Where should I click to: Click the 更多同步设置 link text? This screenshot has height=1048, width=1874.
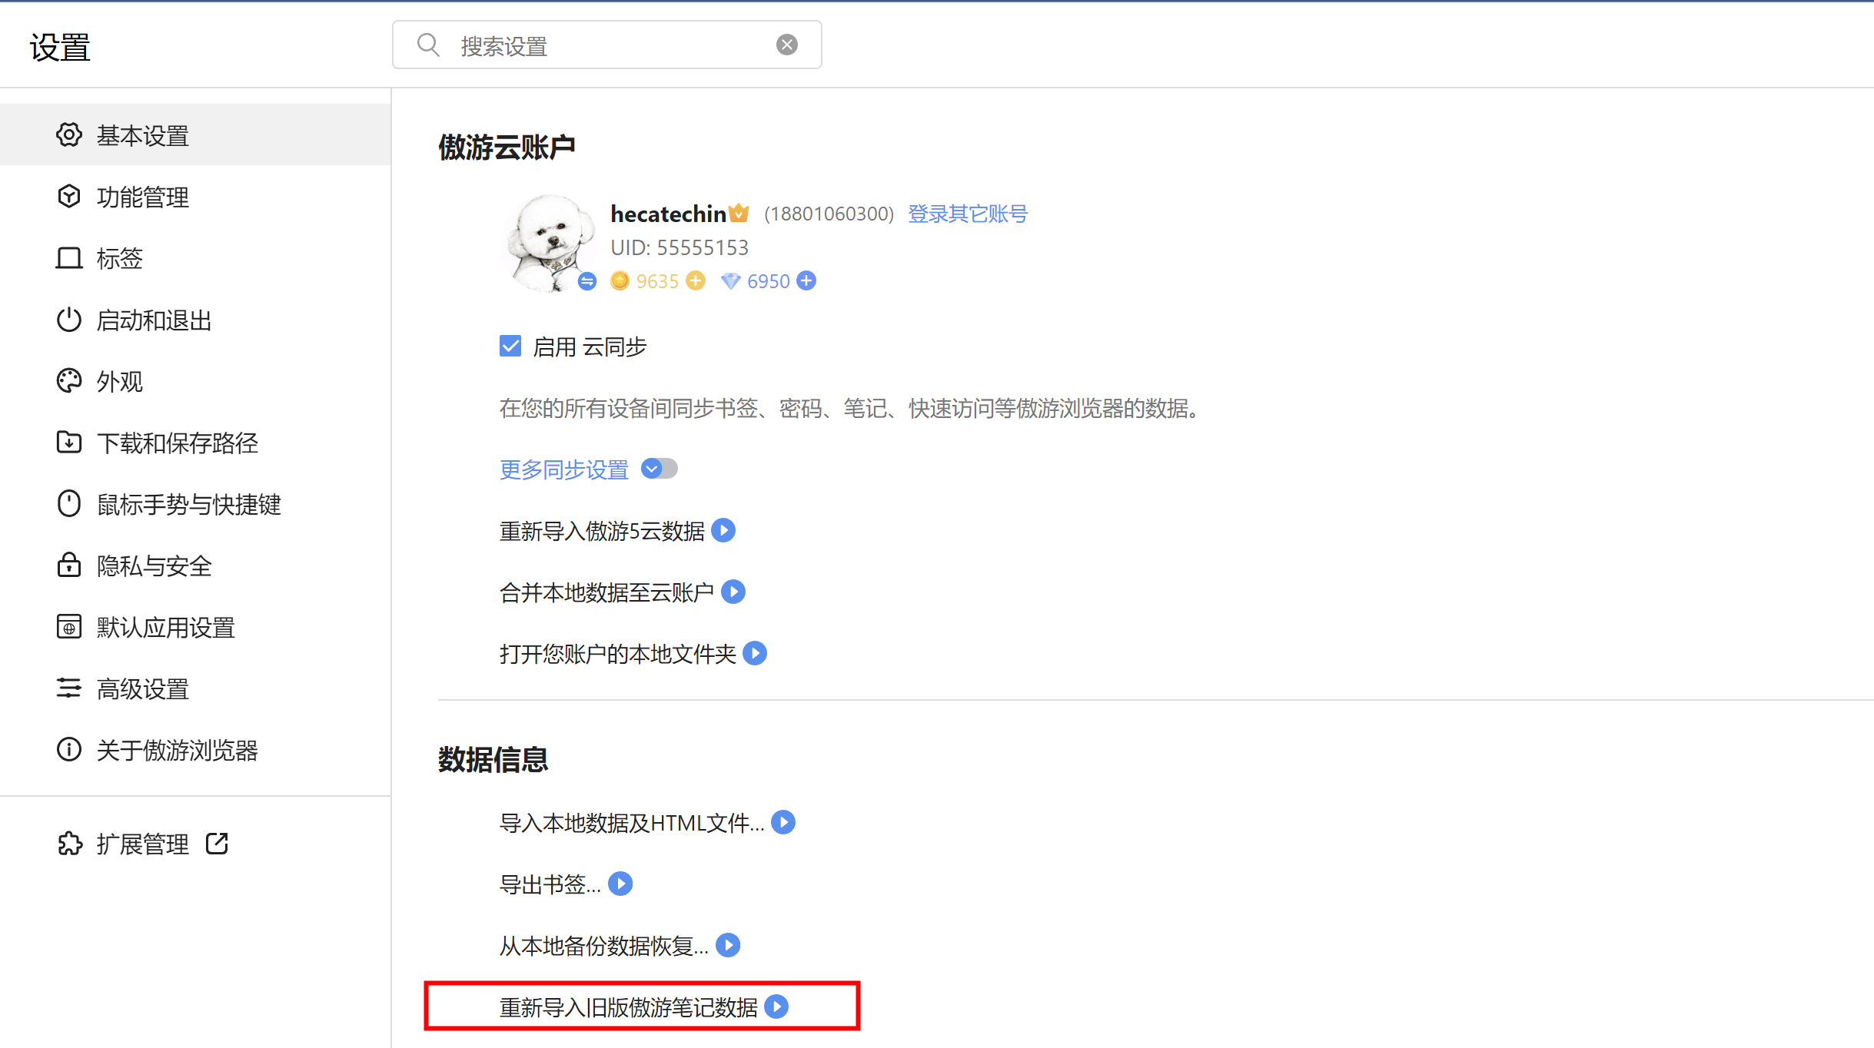(563, 469)
